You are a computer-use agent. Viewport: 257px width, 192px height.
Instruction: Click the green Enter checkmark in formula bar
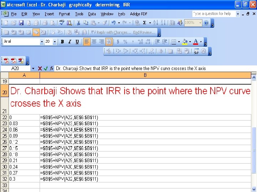coord(46,68)
